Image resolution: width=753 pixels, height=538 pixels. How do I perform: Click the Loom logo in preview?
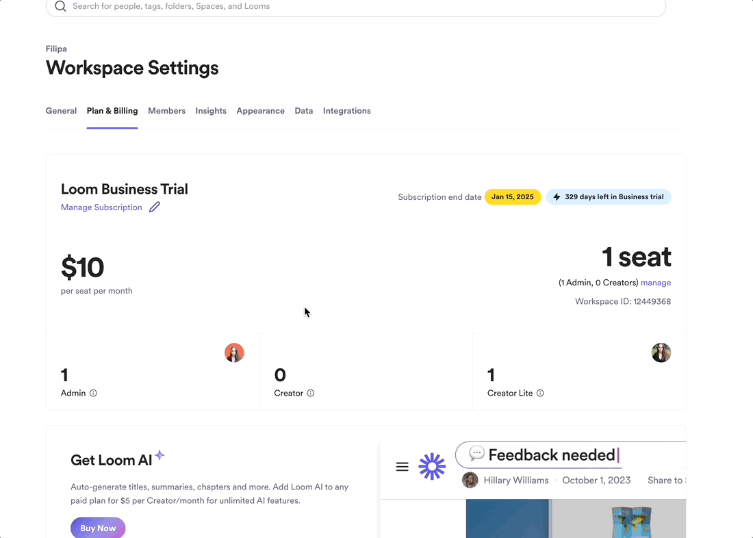(432, 467)
